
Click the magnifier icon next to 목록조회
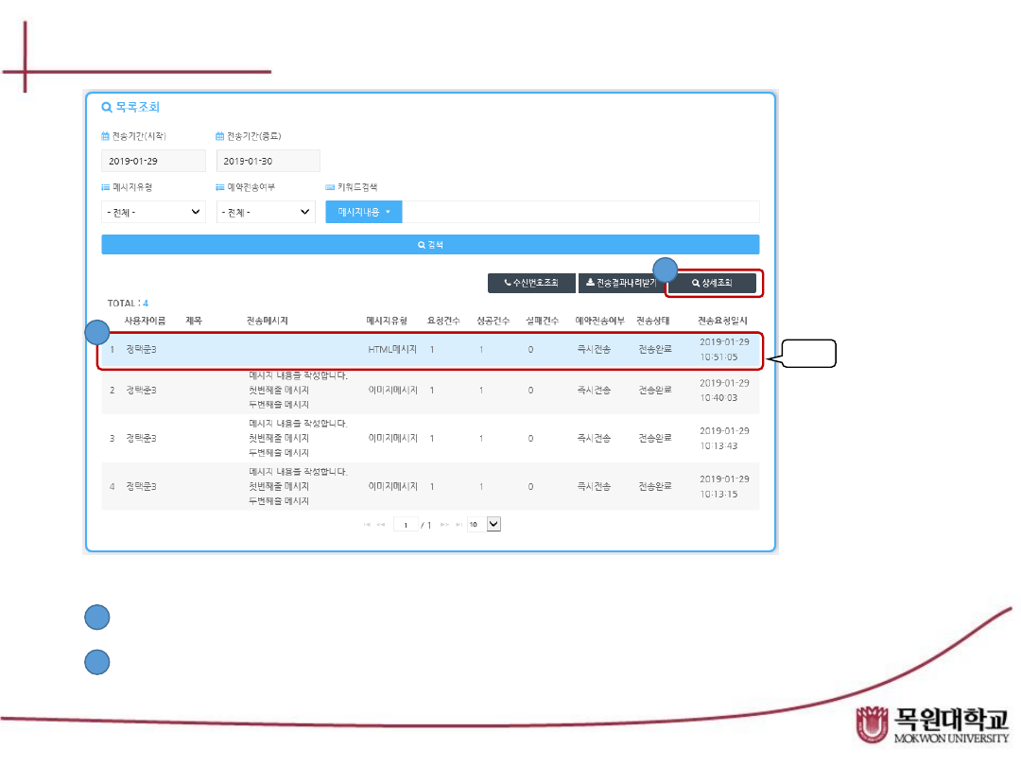(107, 108)
